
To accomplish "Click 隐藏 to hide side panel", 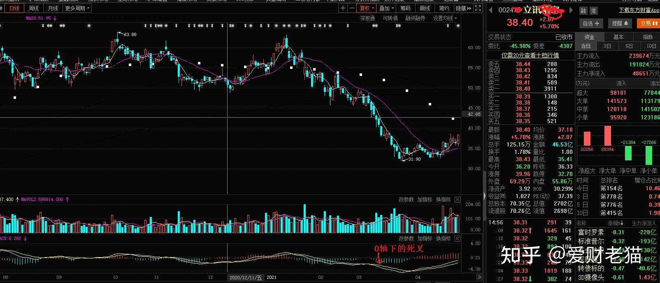I will 463,8.
